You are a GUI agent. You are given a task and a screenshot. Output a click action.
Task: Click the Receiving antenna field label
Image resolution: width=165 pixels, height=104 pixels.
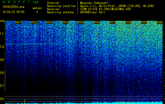(60, 12)
